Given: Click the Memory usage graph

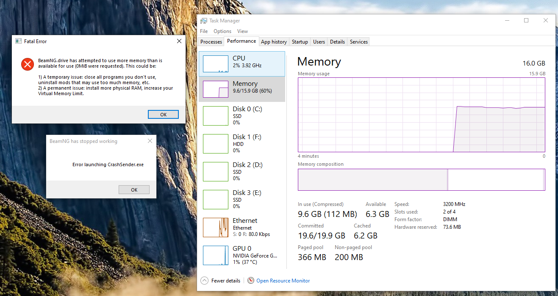Looking at the screenshot, I should (422, 115).
